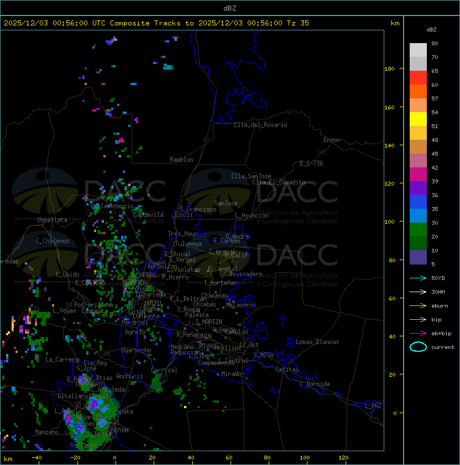Click the 'Agrelo' map label
Screen dimensions: 460x465
(135, 332)
